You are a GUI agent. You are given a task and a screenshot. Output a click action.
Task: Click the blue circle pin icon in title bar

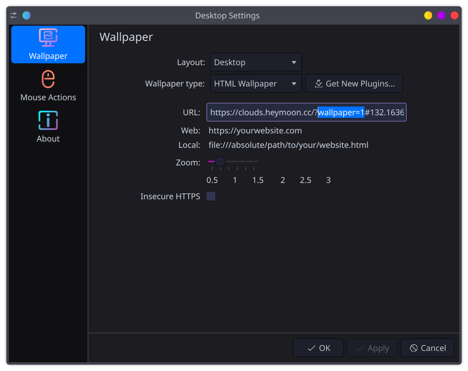click(x=27, y=15)
